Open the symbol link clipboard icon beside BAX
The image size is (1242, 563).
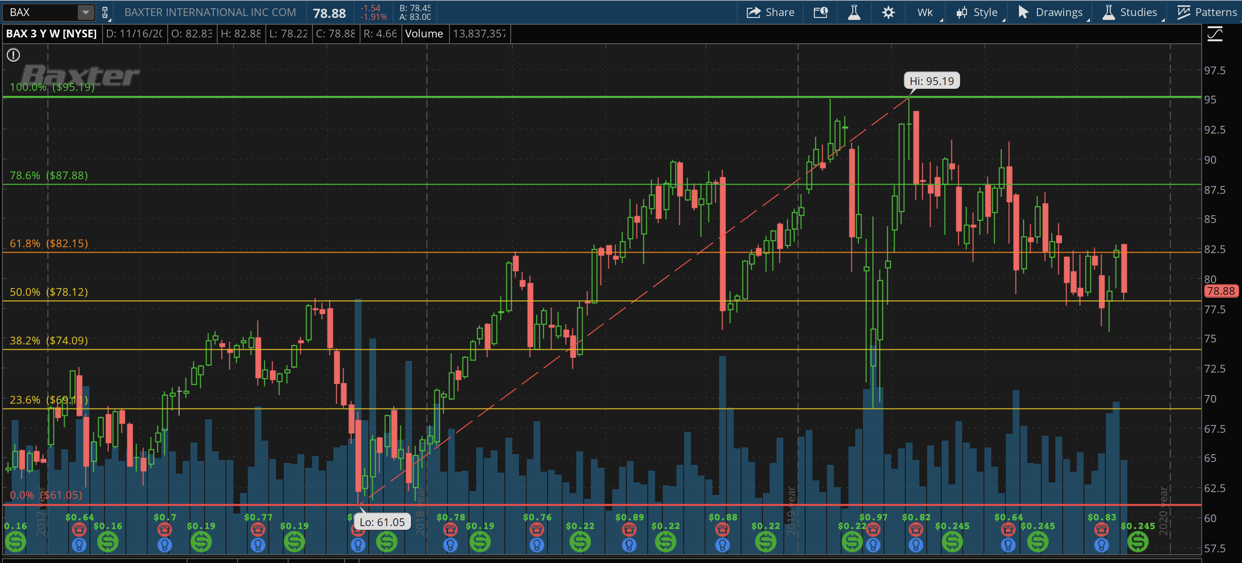coord(105,13)
